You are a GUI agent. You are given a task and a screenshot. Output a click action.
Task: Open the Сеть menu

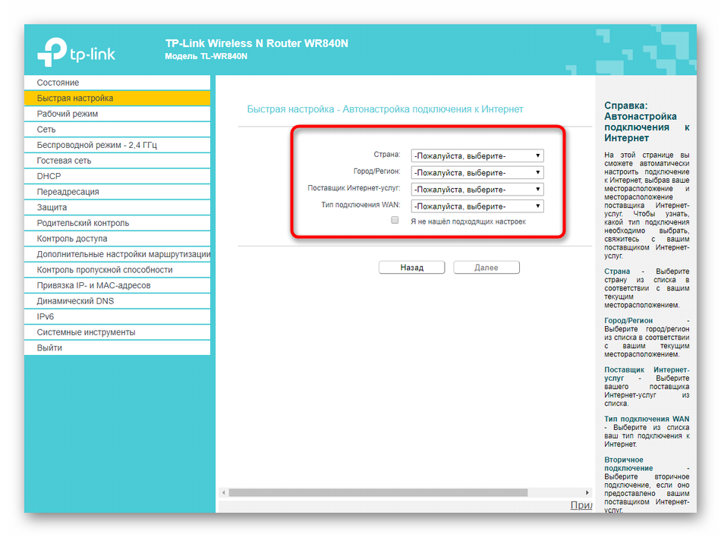pyautogui.click(x=46, y=130)
